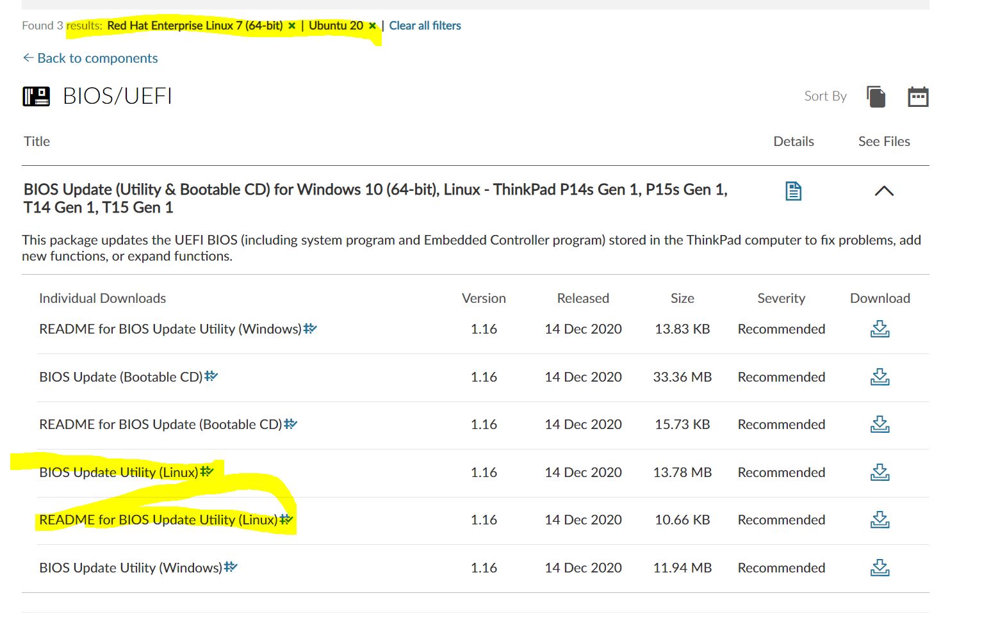The width and height of the screenshot is (982, 632).
Task: Click README for BIOS Update (Bootable CD) name
Action: pos(161,425)
